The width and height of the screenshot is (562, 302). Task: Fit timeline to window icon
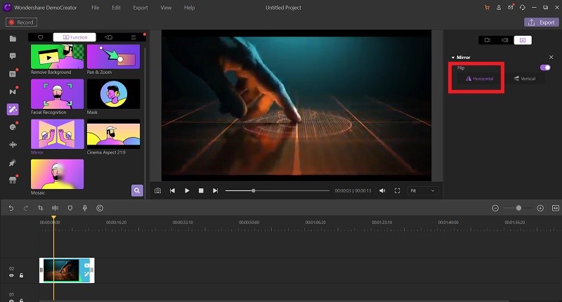(556, 208)
